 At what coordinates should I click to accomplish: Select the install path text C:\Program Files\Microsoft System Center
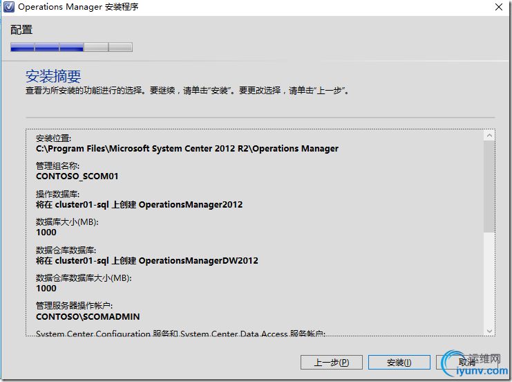coord(187,149)
